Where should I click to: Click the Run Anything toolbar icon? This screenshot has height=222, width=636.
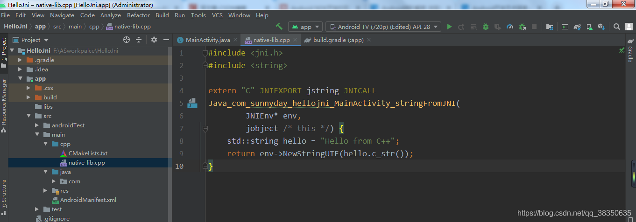565,27
